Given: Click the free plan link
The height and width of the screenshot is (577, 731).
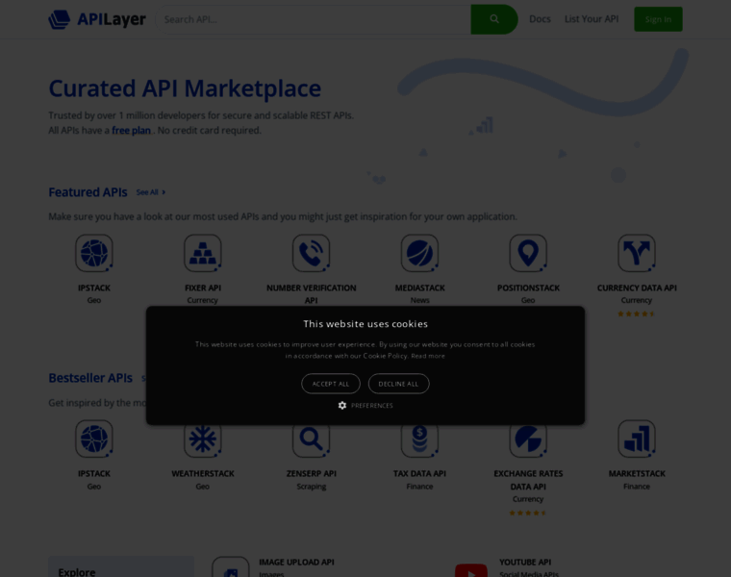Looking at the screenshot, I should click(131, 130).
